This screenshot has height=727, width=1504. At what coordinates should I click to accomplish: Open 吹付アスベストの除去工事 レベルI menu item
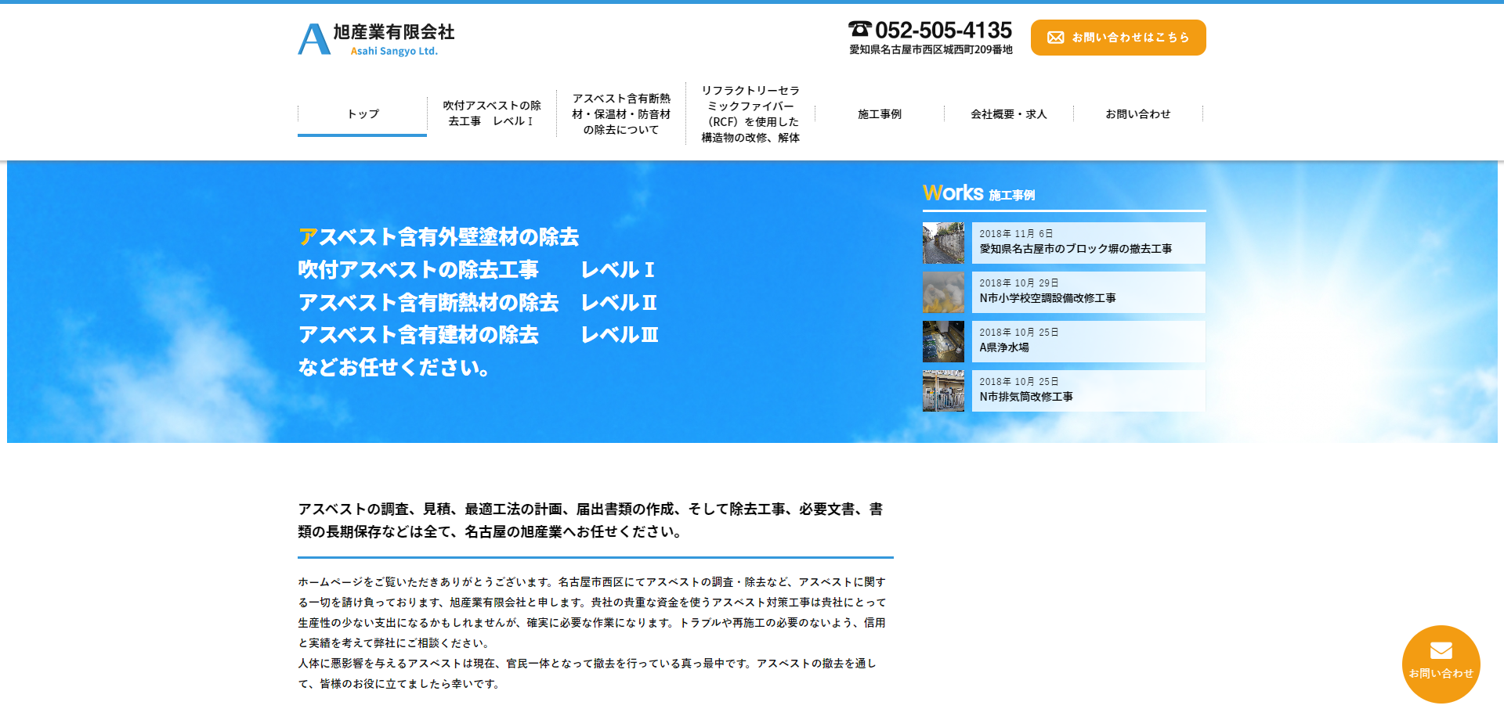coord(491,113)
